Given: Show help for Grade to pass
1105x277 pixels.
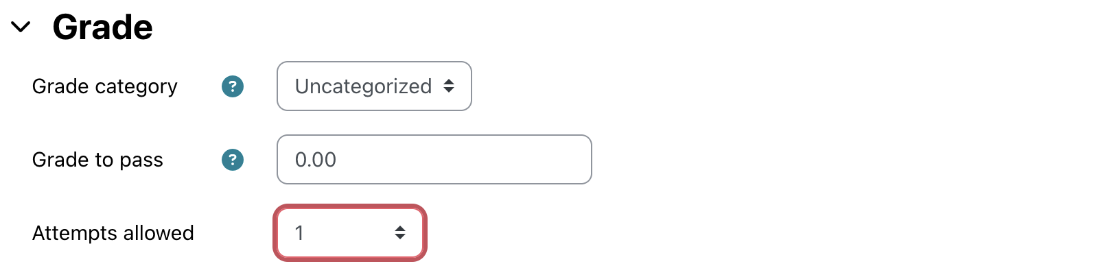Looking at the screenshot, I should coord(233,160).
